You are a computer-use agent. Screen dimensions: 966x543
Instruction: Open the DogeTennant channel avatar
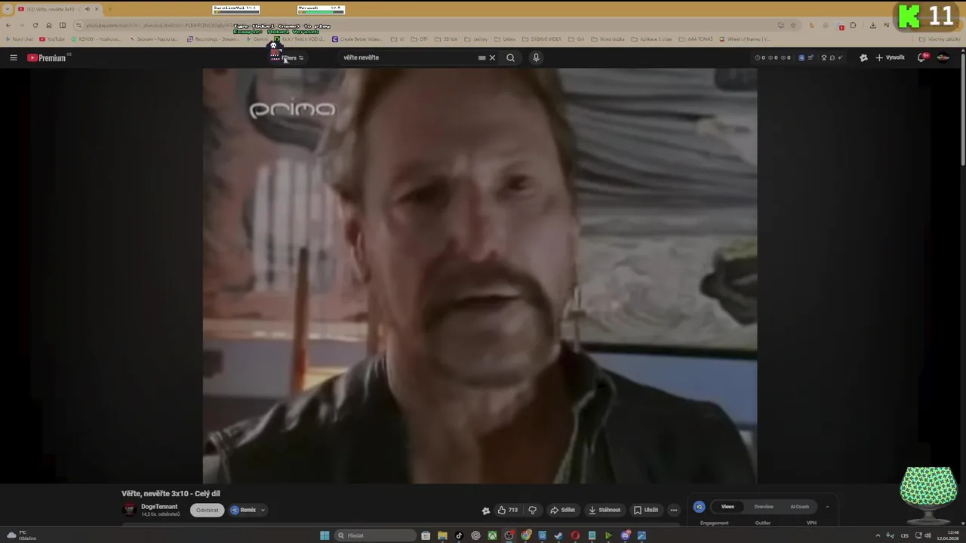pos(129,510)
